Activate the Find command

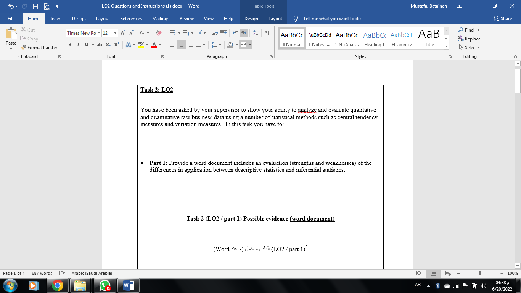(x=468, y=30)
